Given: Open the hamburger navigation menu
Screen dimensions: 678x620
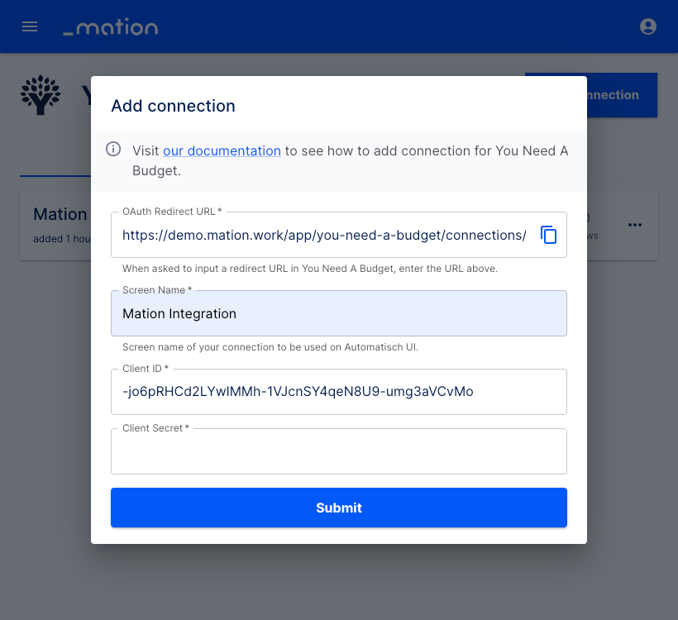Looking at the screenshot, I should pos(30,26).
